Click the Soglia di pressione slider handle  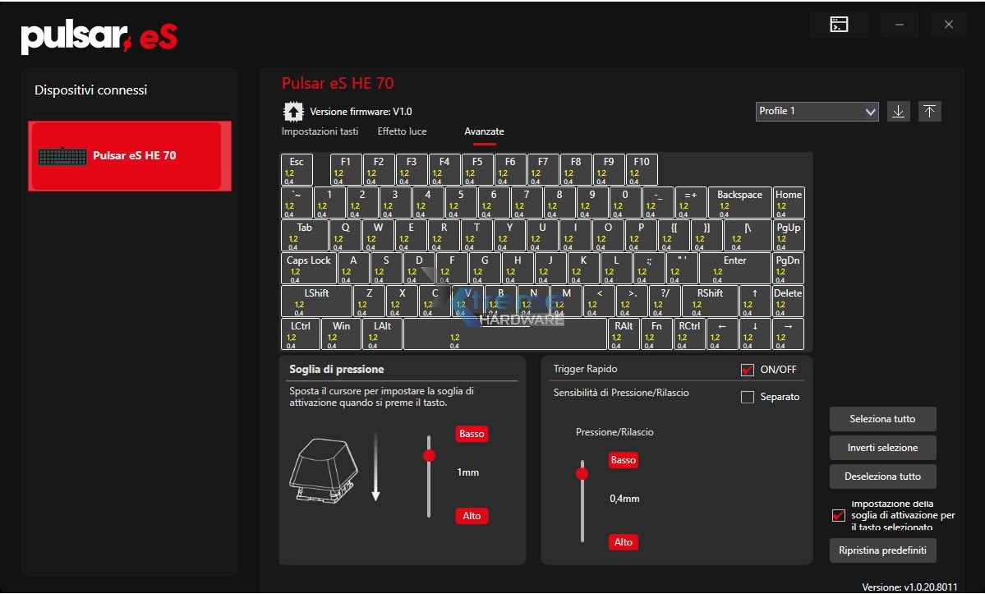click(x=429, y=455)
